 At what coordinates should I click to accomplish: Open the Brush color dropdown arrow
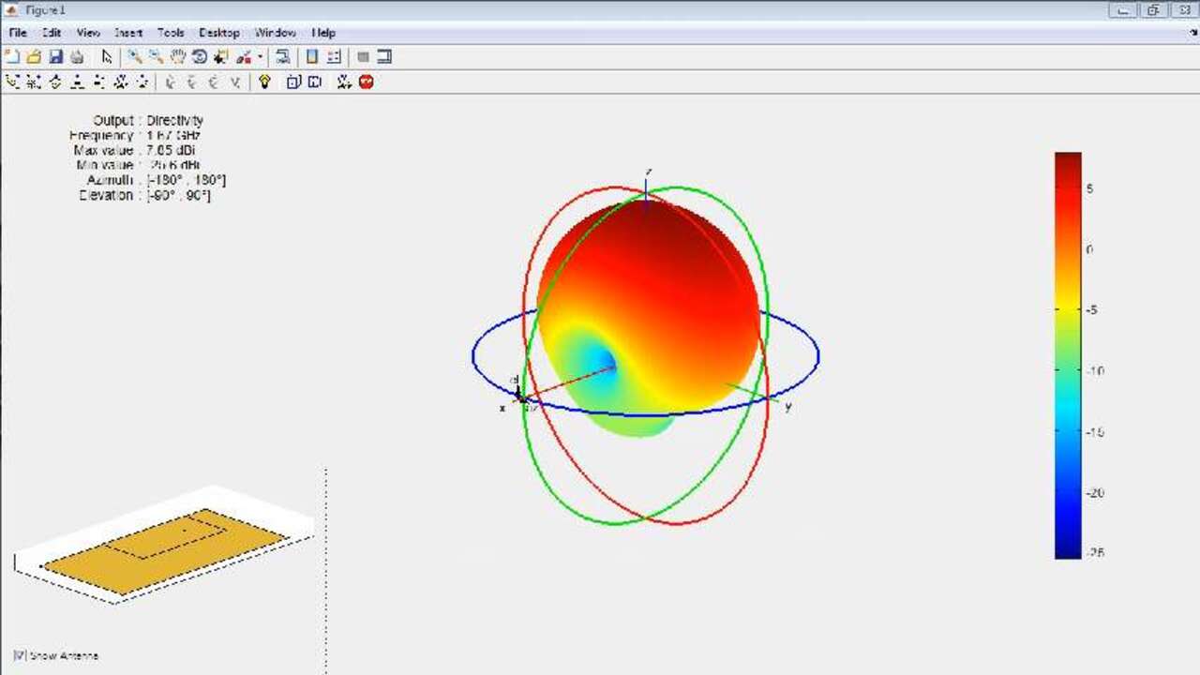[260, 57]
